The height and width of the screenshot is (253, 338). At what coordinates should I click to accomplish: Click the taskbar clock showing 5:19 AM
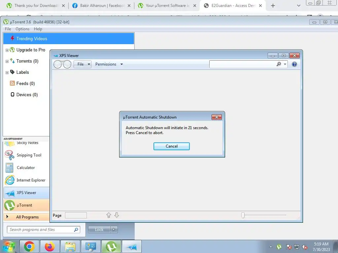pos(321,247)
